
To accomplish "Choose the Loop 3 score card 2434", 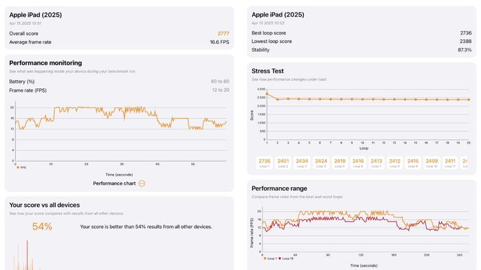I will 302,162.
